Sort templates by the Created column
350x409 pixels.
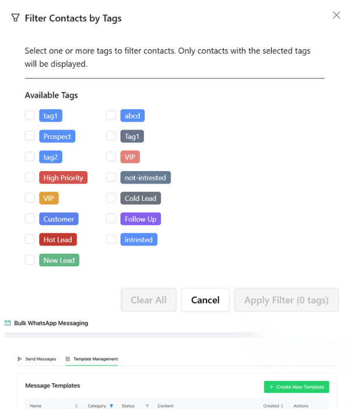[x=283, y=405]
